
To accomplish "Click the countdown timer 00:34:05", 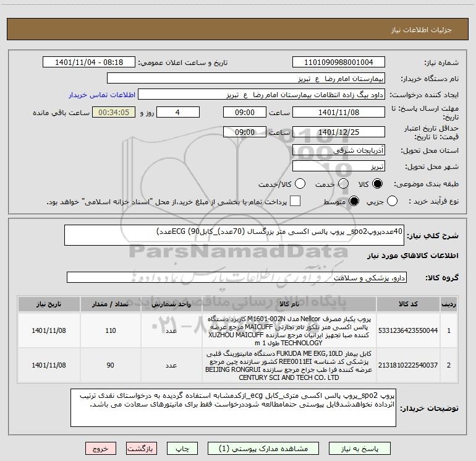I will coord(114,112).
